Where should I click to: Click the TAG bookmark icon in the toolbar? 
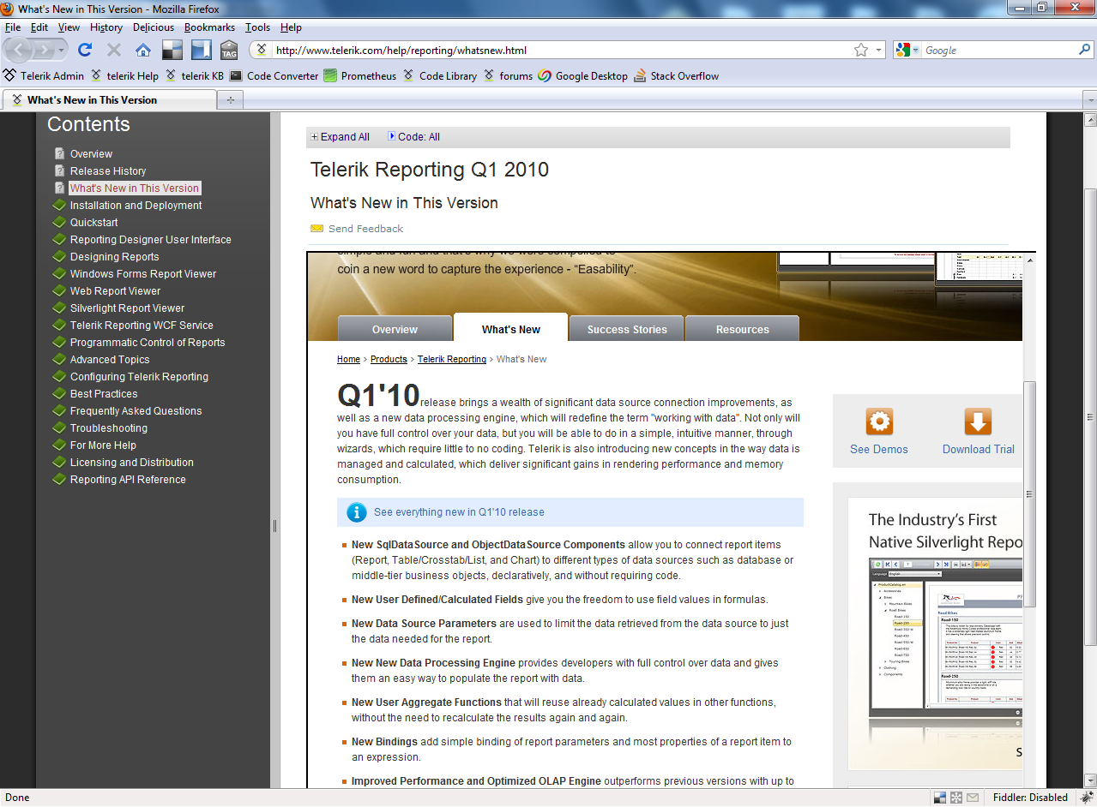click(229, 51)
